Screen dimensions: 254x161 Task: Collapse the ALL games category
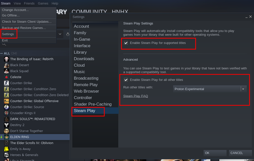coord(1,53)
